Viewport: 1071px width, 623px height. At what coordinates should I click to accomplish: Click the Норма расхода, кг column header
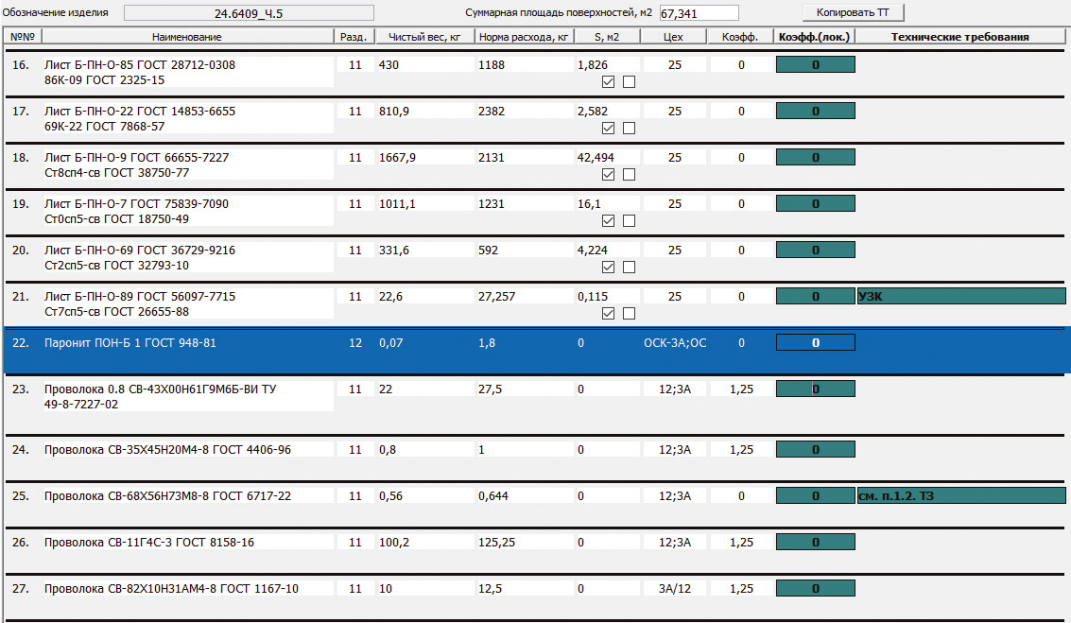pos(524,37)
